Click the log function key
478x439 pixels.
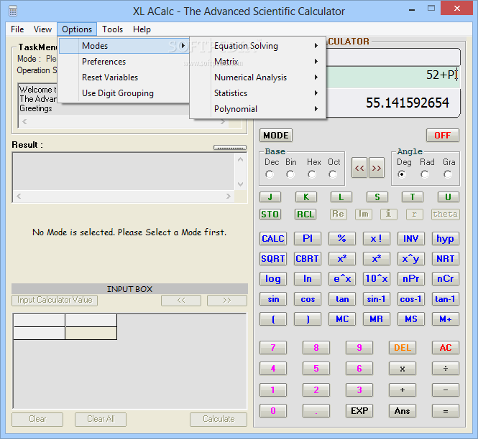(x=273, y=278)
